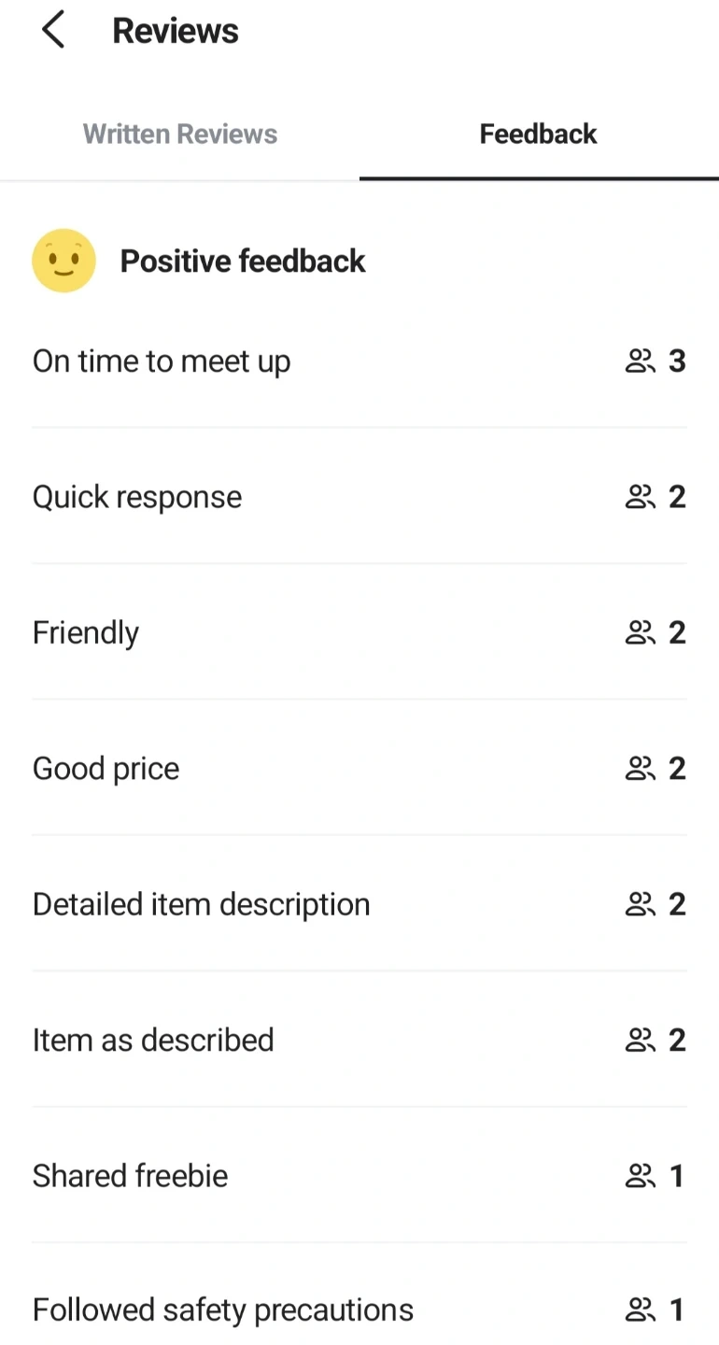Click people icon beside Detailed item description
The height and width of the screenshot is (1345, 719).
640,904
